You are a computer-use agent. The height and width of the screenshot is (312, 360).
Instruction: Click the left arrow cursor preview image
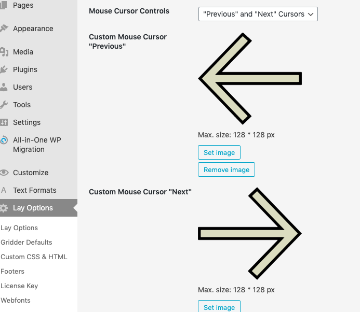coord(250,78)
